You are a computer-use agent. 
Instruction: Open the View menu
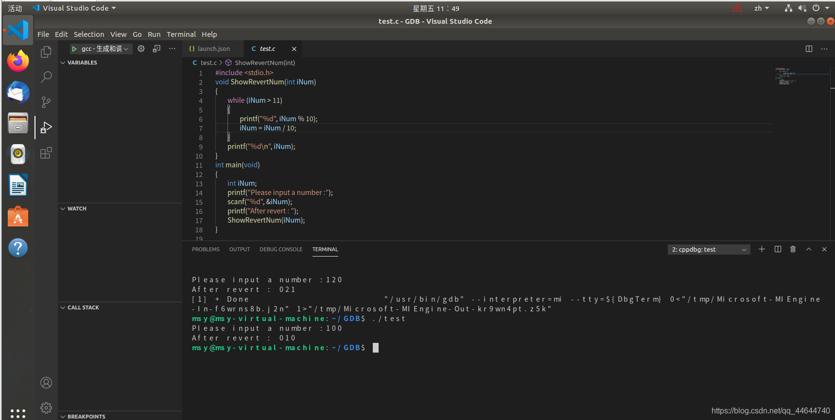pyautogui.click(x=118, y=34)
